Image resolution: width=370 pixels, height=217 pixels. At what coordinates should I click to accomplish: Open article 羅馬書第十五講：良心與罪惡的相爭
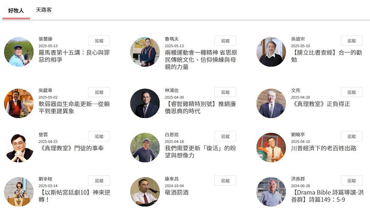(74, 56)
